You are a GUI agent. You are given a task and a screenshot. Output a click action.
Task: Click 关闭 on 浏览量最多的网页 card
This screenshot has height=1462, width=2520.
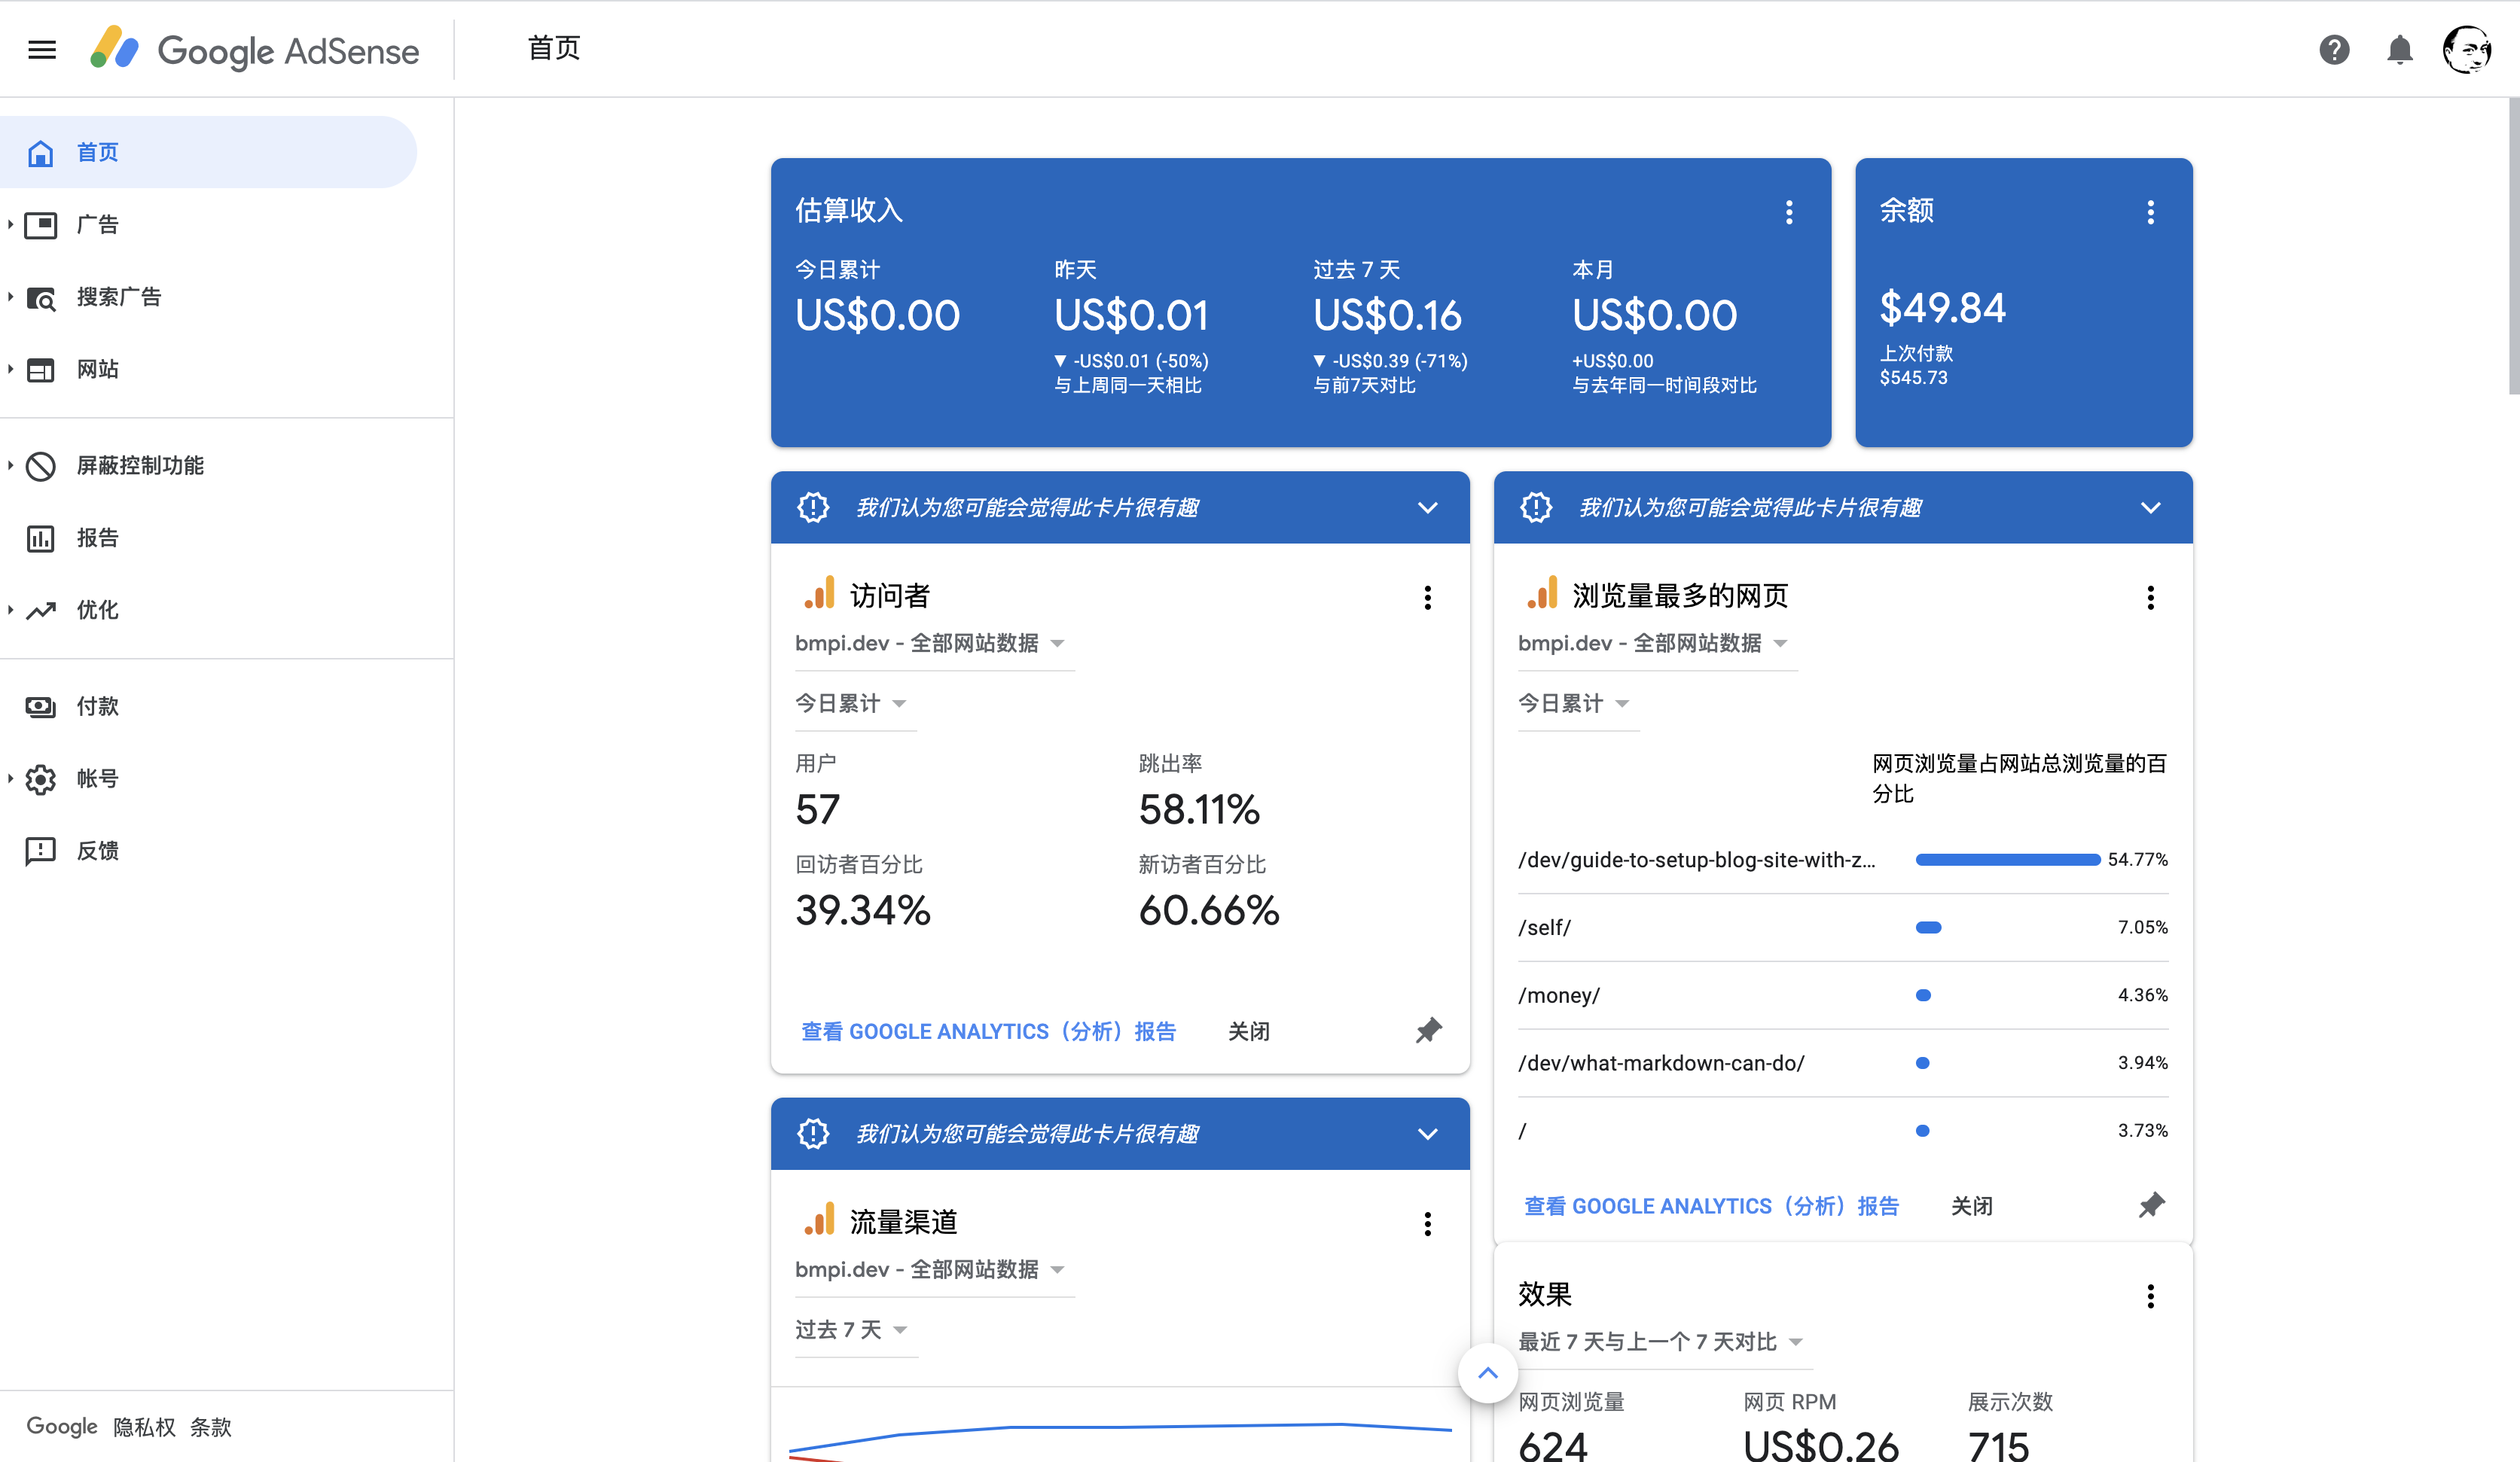(1971, 1206)
